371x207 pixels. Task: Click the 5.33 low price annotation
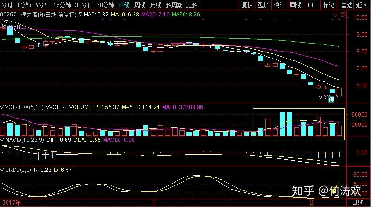pos(325,97)
